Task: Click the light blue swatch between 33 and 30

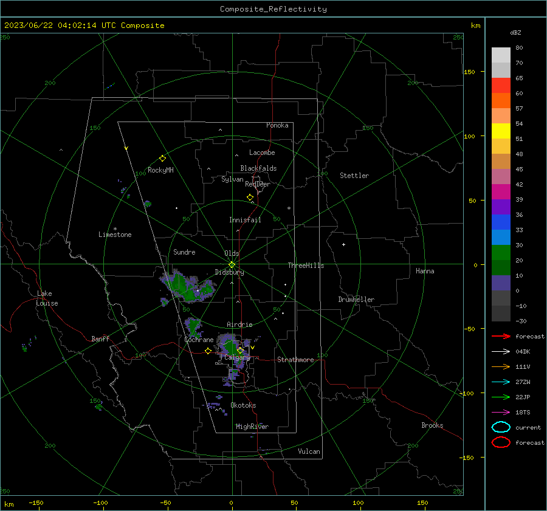Action: (x=501, y=238)
